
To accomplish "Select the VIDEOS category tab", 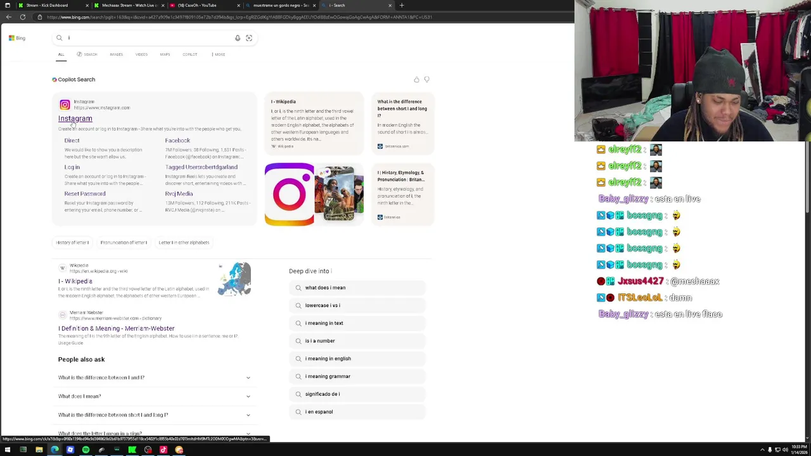I will [141, 54].
